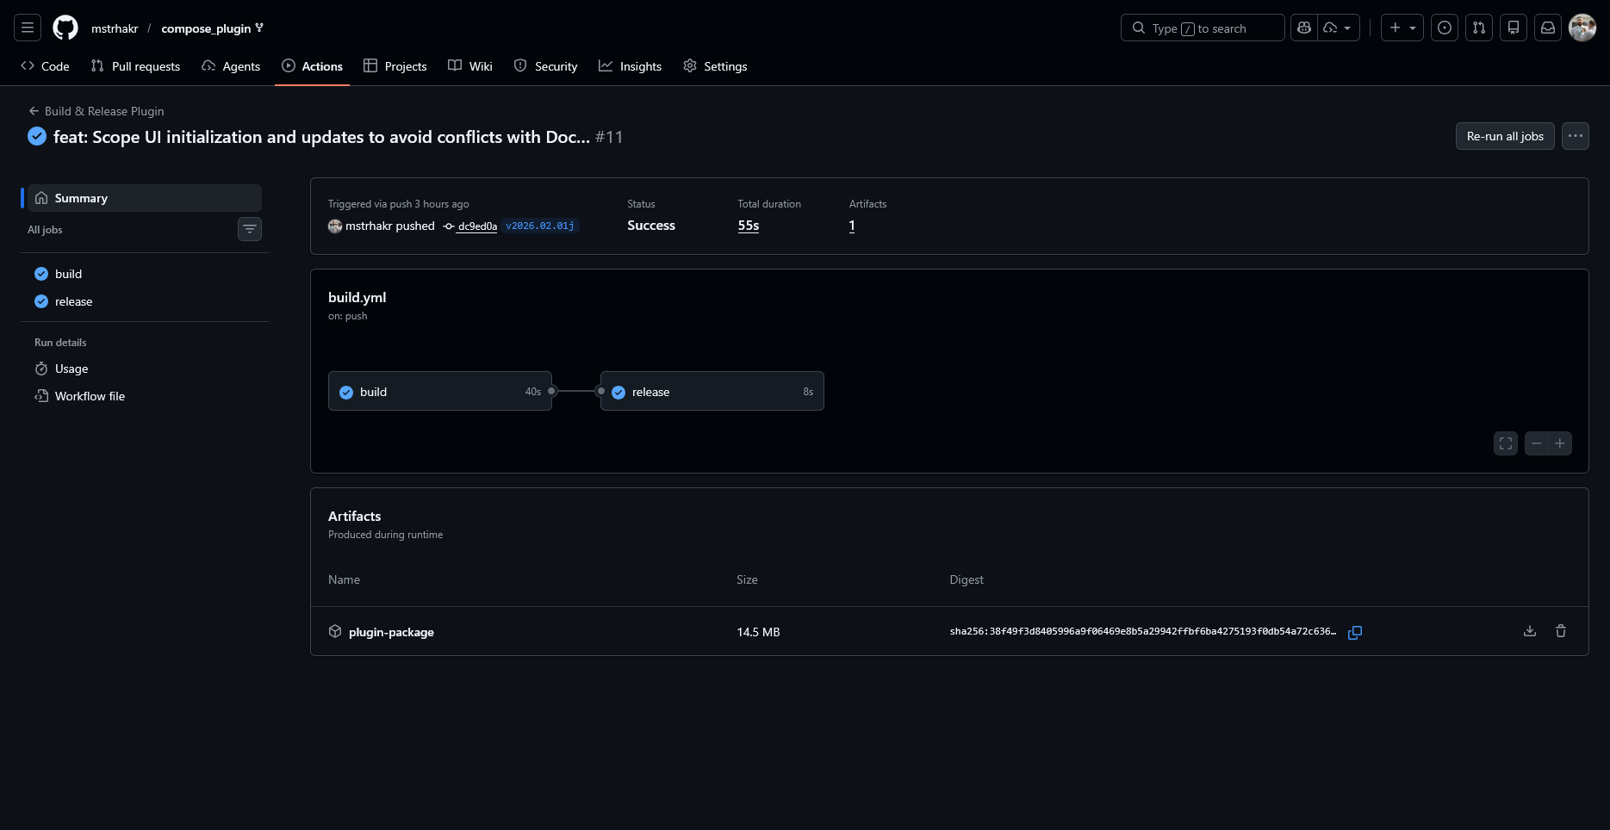Open the GitHub Copilot chat icon
The image size is (1610, 830).
(x=1303, y=28)
